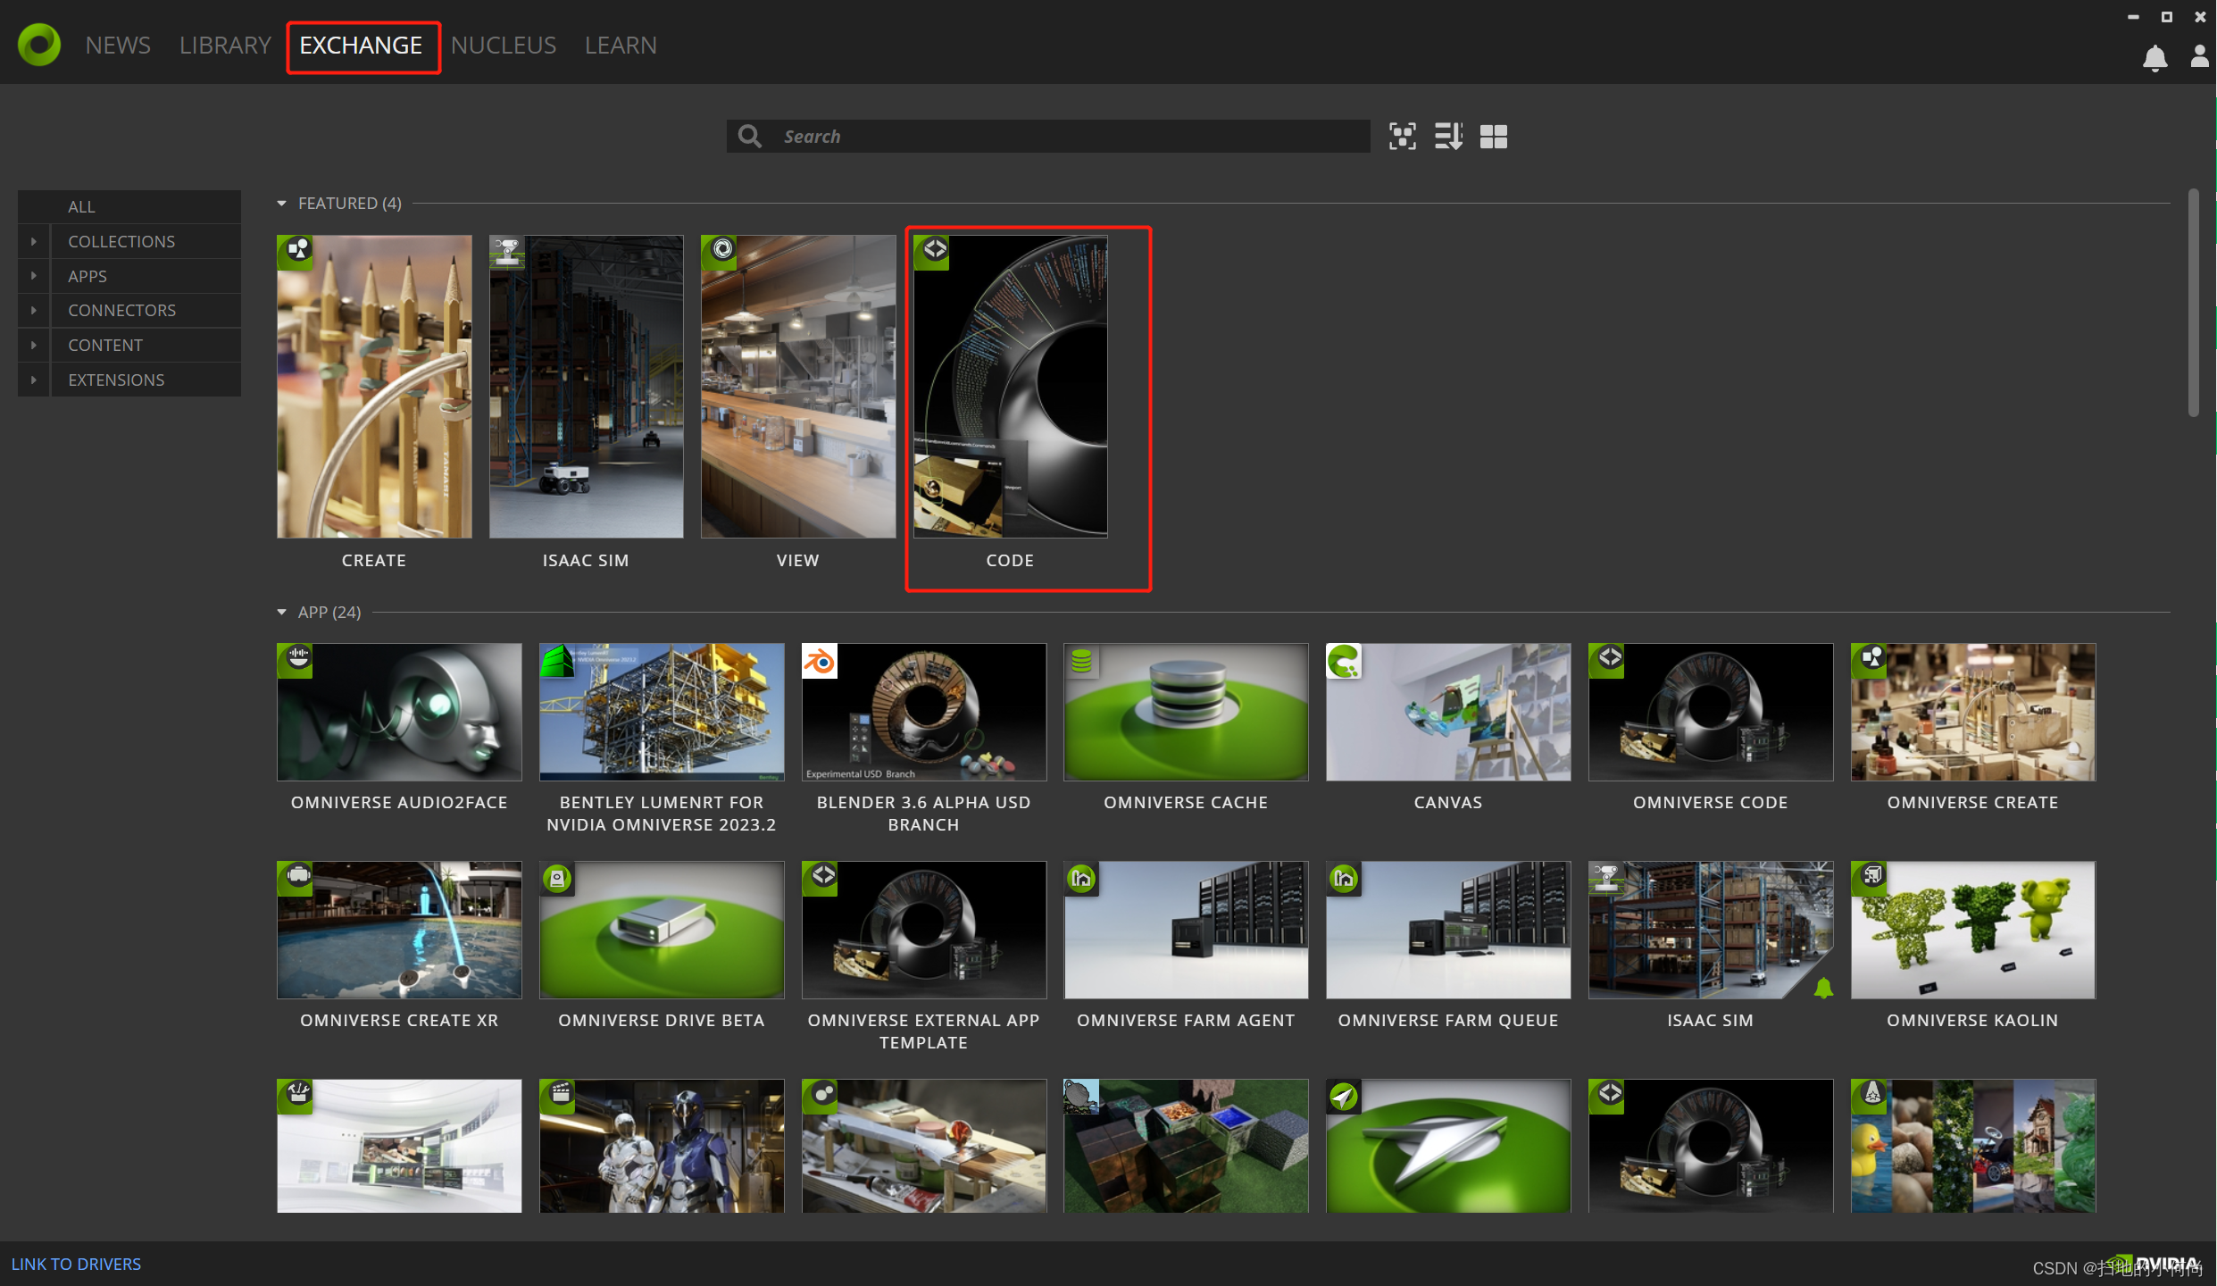
Task: Collapse the FEATURED (4) section
Action: (x=282, y=204)
